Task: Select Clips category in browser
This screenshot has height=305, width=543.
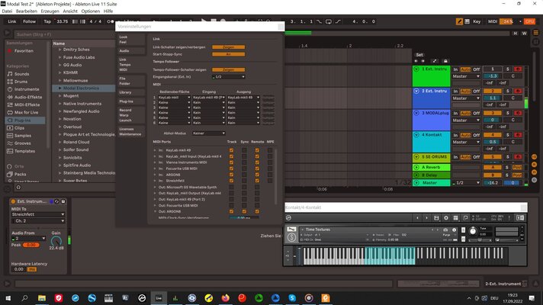Action: [19, 128]
